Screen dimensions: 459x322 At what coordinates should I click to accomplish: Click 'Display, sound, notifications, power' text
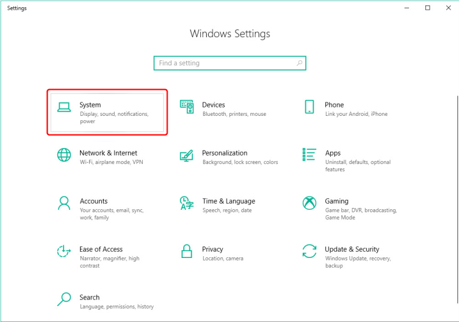[114, 118]
